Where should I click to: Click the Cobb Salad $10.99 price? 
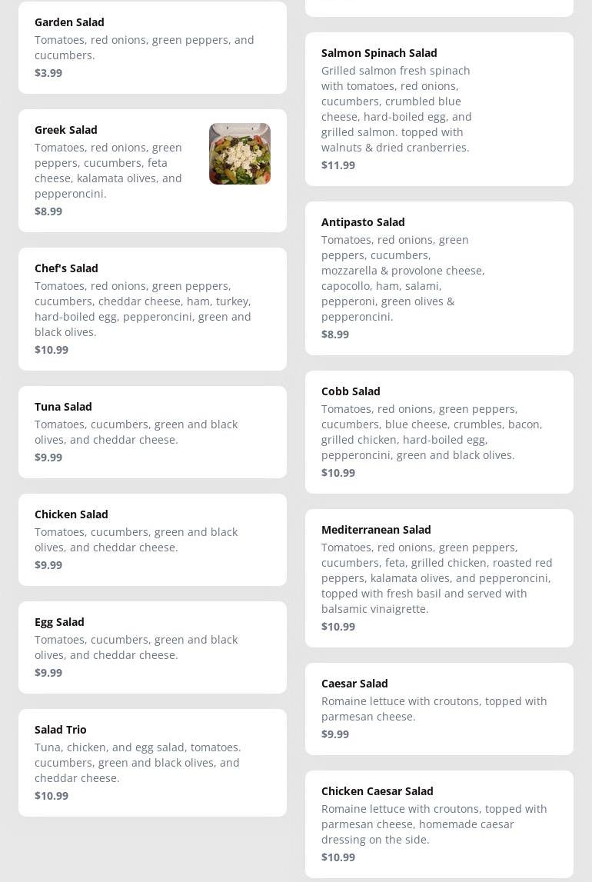[338, 473]
